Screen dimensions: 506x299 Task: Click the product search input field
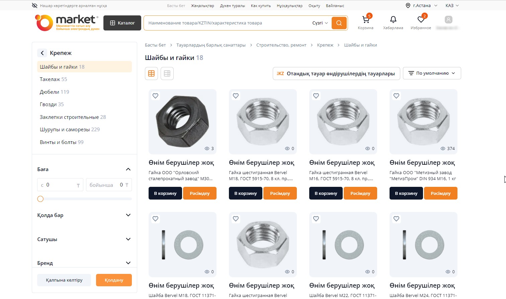[x=228, y=23]
